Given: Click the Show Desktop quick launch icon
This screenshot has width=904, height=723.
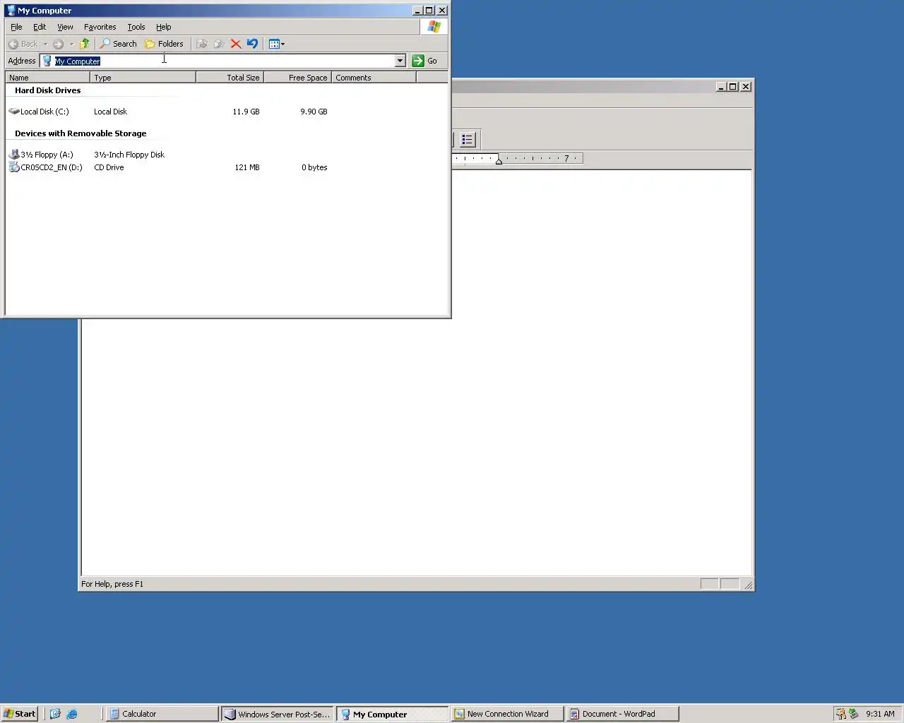Looking at the screenshot, I should 55,714.
